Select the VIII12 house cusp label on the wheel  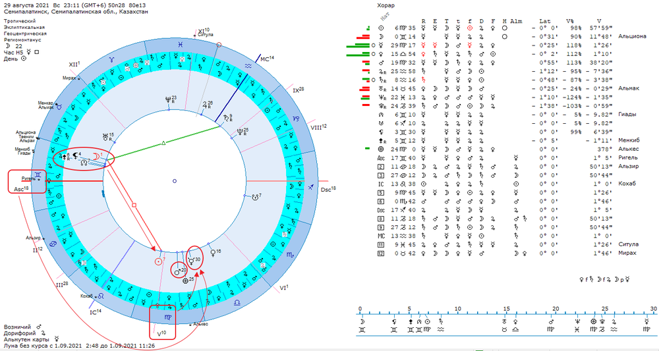318,127
